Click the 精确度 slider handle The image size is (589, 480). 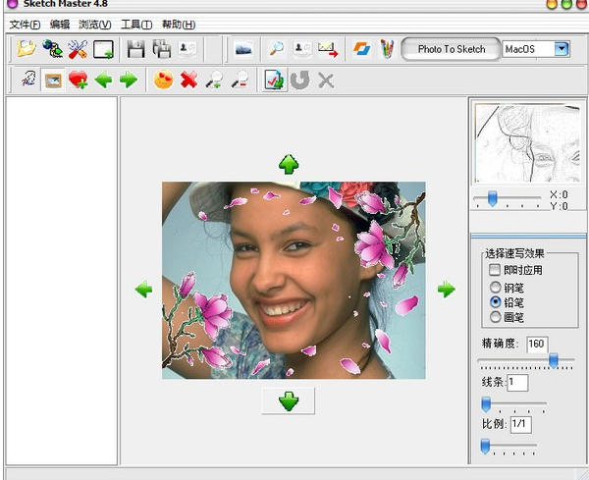pyautogui.click(x=555, y=361)
